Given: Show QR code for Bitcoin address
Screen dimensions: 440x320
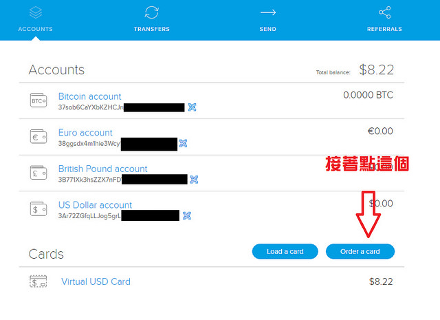Looking at the screenshot, I should tap(192, 107).
